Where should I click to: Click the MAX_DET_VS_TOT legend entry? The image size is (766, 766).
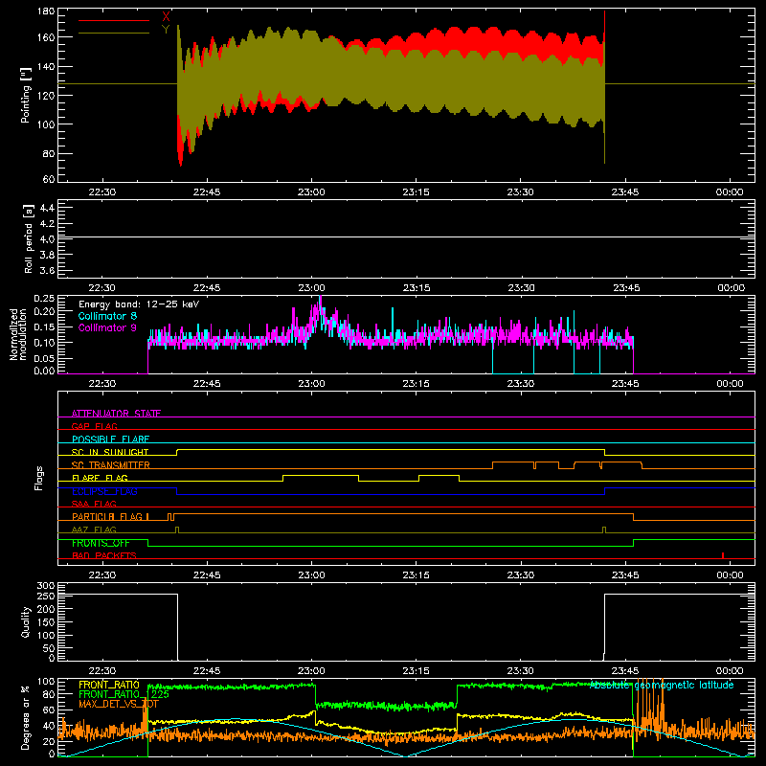click(x=119, y=704)
